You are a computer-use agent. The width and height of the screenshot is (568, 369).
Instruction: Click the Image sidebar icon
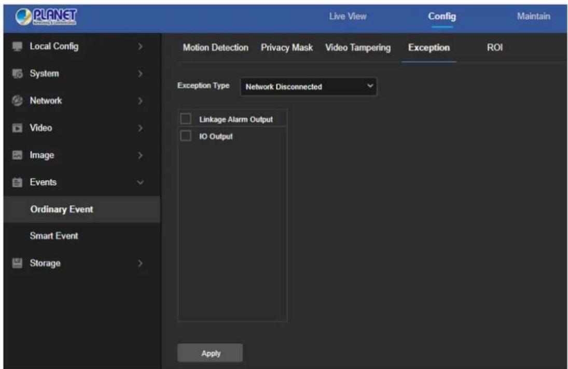pyautogui.click(x=17, y=155)
